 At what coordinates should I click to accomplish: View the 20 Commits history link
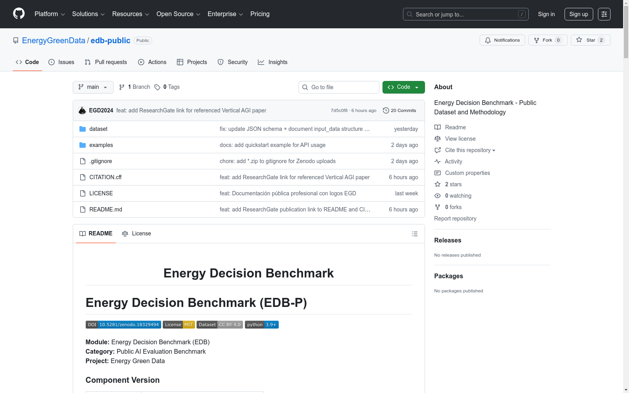(399, 110)
